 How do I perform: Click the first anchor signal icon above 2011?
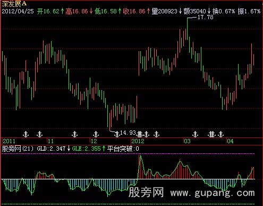pos(26,134)
